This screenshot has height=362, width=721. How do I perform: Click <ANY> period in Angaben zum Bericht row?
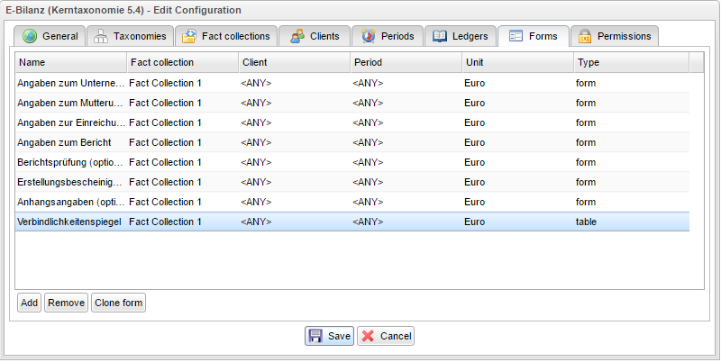pyautogui.click(x=368, y=142)
